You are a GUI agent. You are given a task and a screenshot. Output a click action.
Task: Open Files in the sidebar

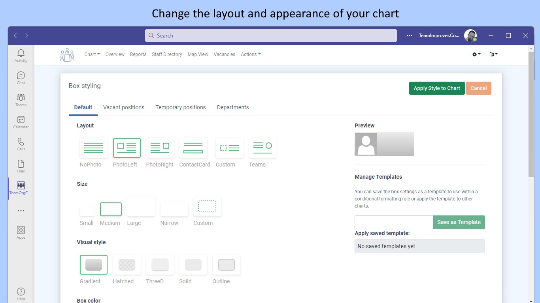coord(21,166)
